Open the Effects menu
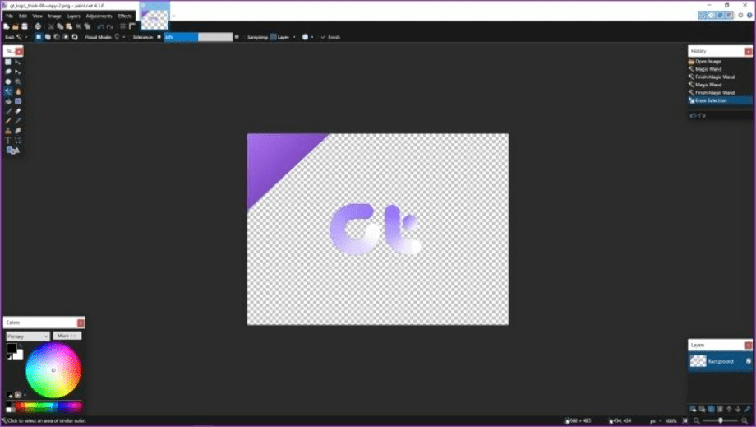This screenshot has width=756, height=427. coord(125,16)
